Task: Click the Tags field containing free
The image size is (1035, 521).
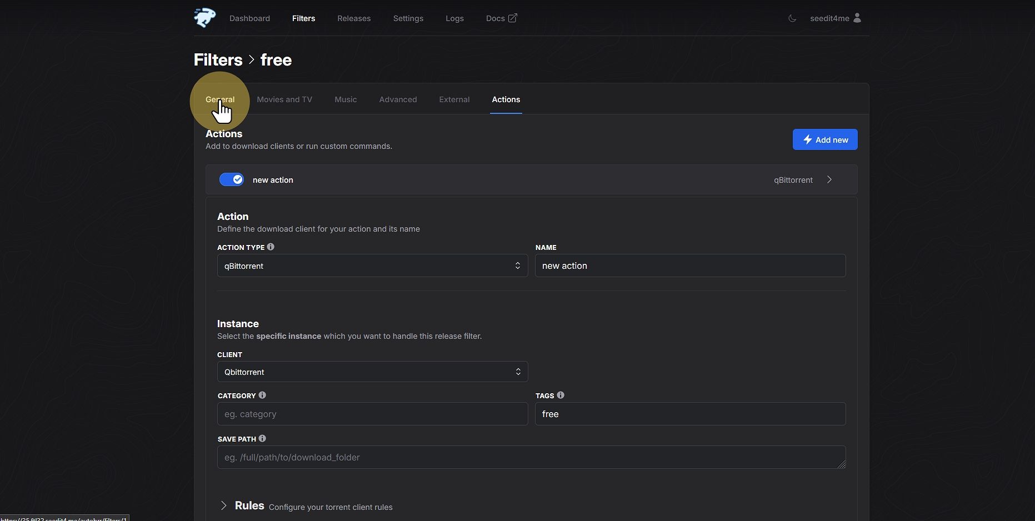Action: [690, 414]
